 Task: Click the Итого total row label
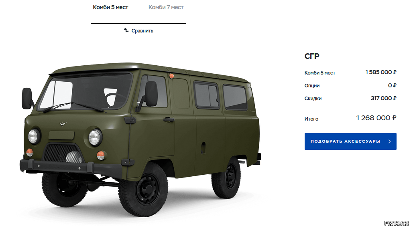(311, 119)
